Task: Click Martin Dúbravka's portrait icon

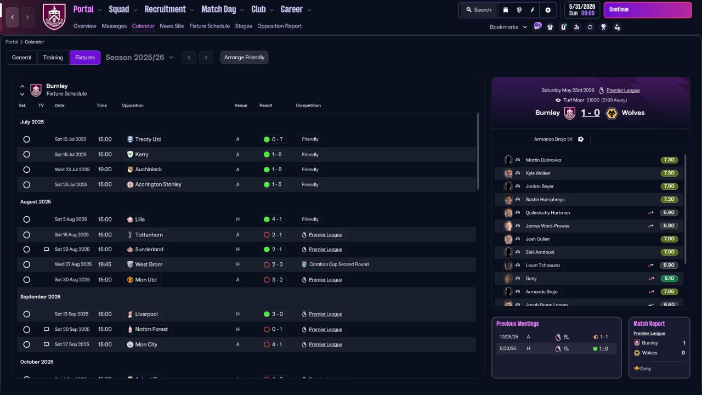Action: coord(508,160)
